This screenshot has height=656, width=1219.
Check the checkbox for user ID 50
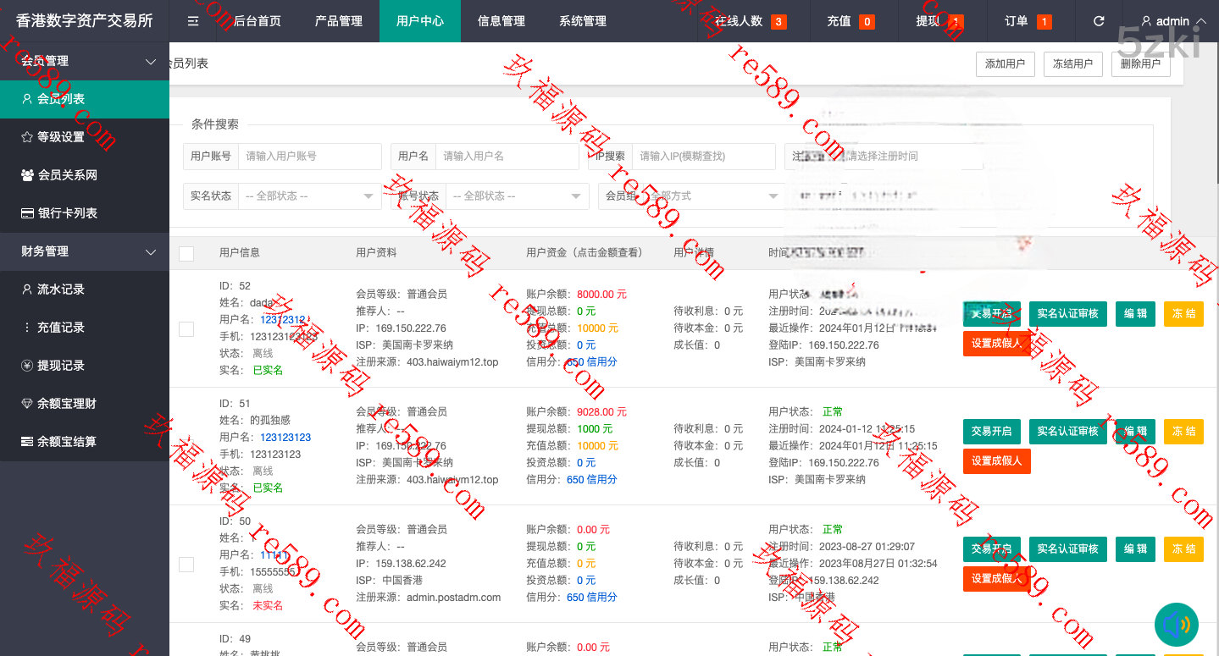tap(186, 564)
